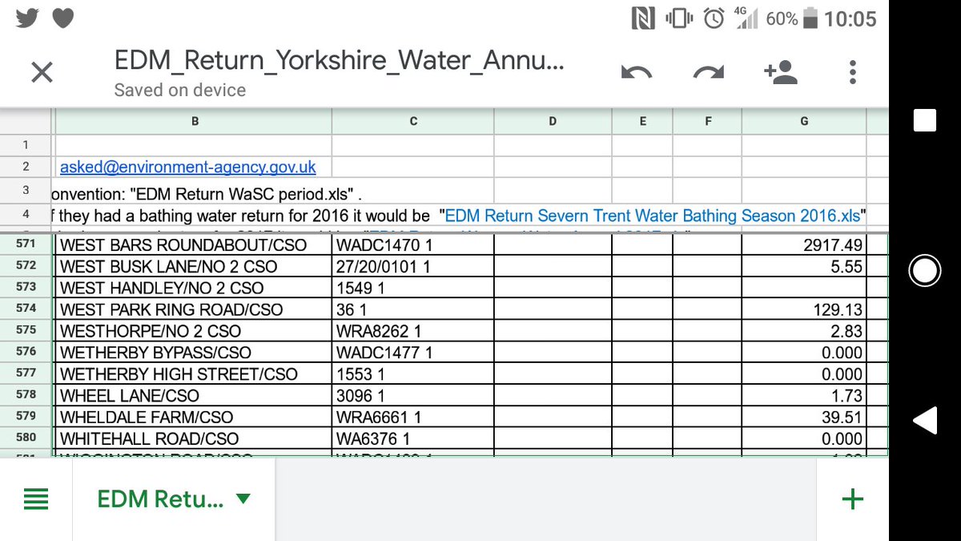Select the EDM Retu... sheet tab

pyautogui.click(x=174, y=499)
